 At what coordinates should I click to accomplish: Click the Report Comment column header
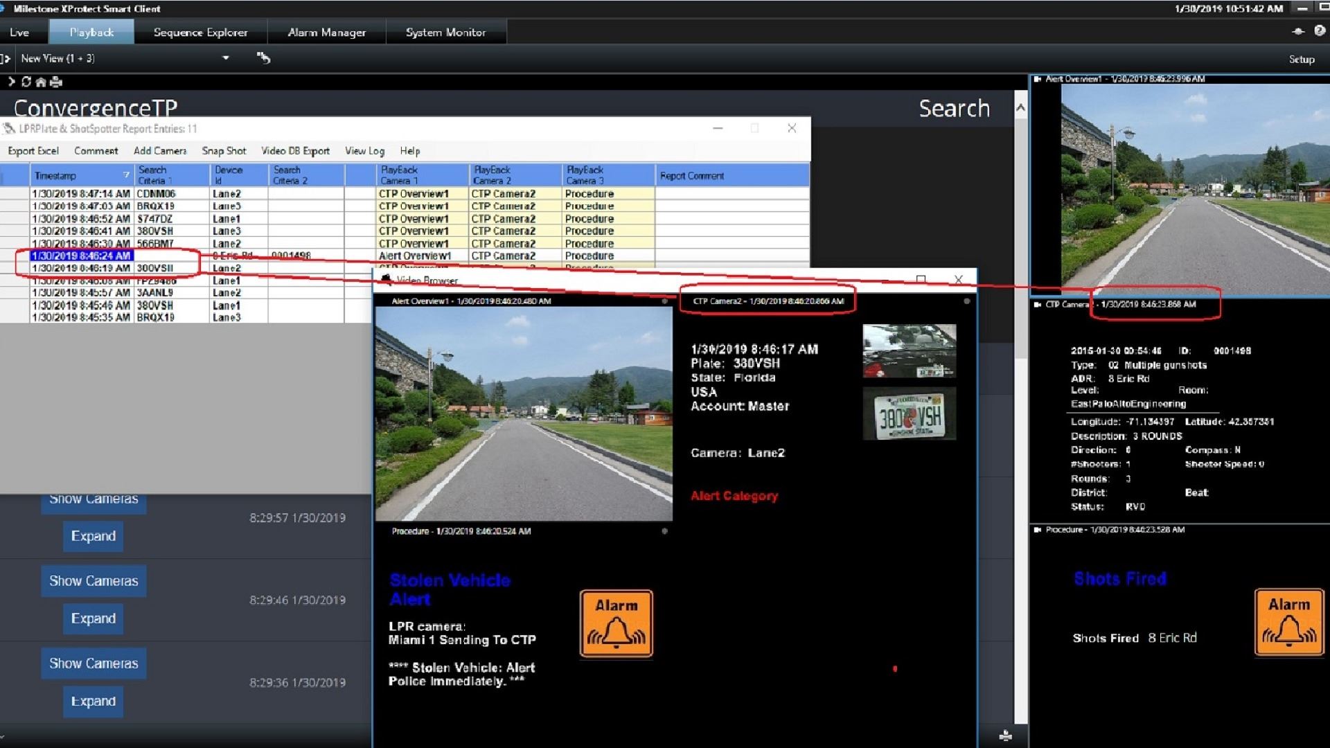732,175
